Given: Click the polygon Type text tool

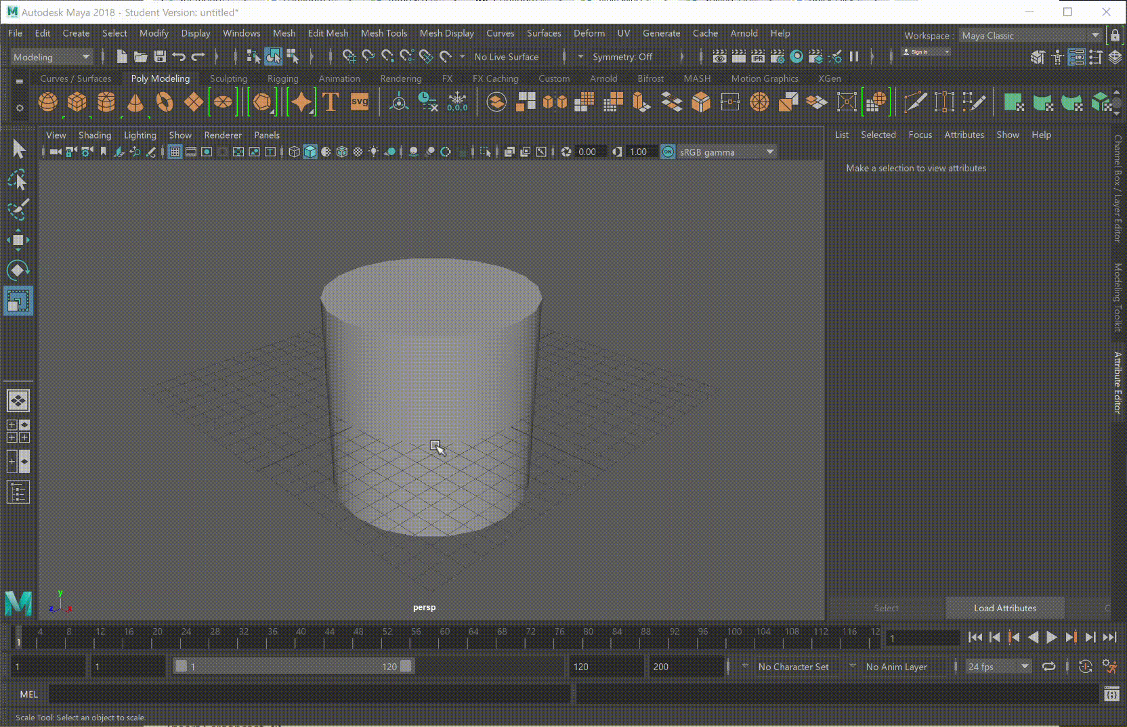Looking at the screenshot, I should tap(331, 102).
